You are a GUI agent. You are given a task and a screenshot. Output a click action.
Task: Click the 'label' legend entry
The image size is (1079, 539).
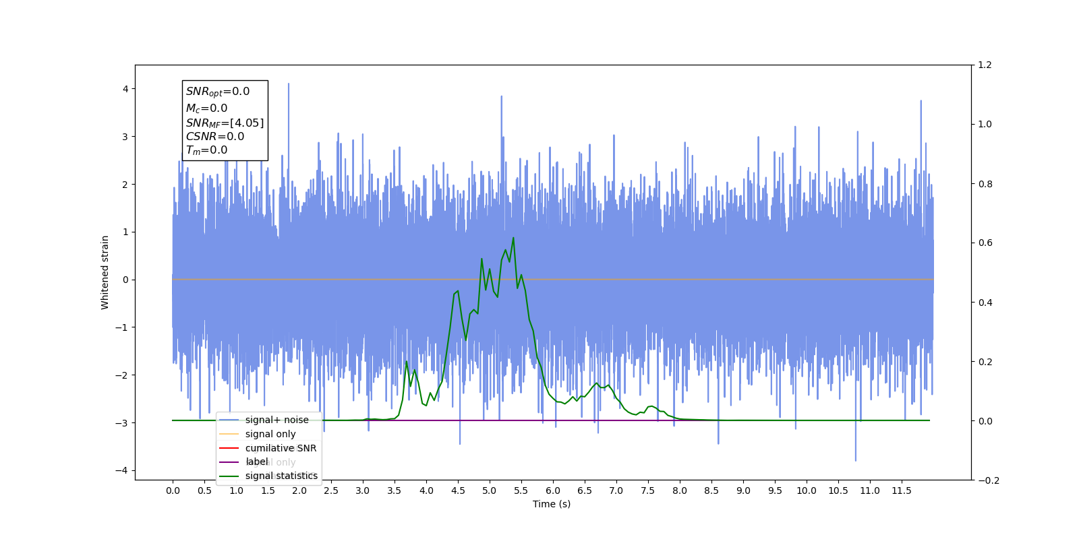tap(244, 462)
